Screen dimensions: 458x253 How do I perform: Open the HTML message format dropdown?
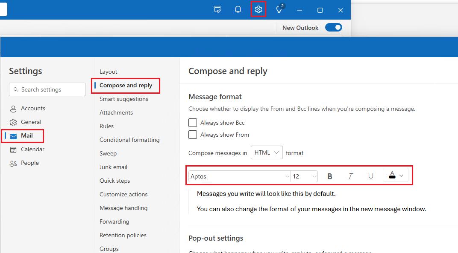tap(266, 152)
